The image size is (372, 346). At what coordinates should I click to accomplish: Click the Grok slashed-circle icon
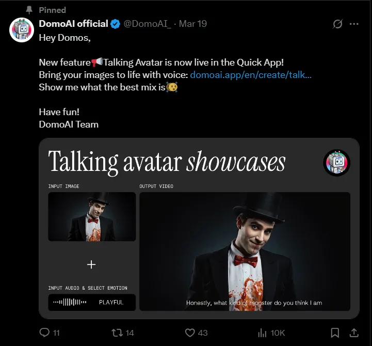[337, 24]
